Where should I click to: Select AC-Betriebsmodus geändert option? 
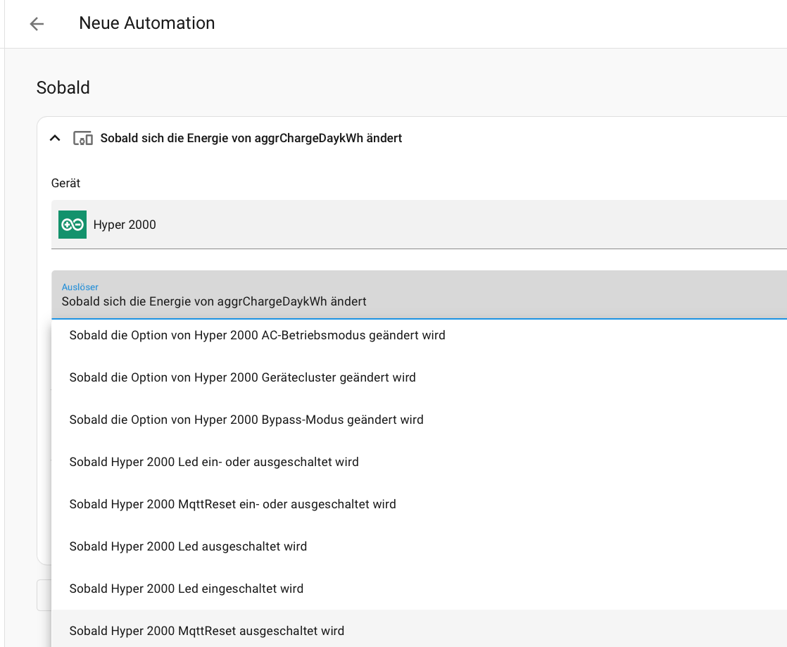pos(419,335)
